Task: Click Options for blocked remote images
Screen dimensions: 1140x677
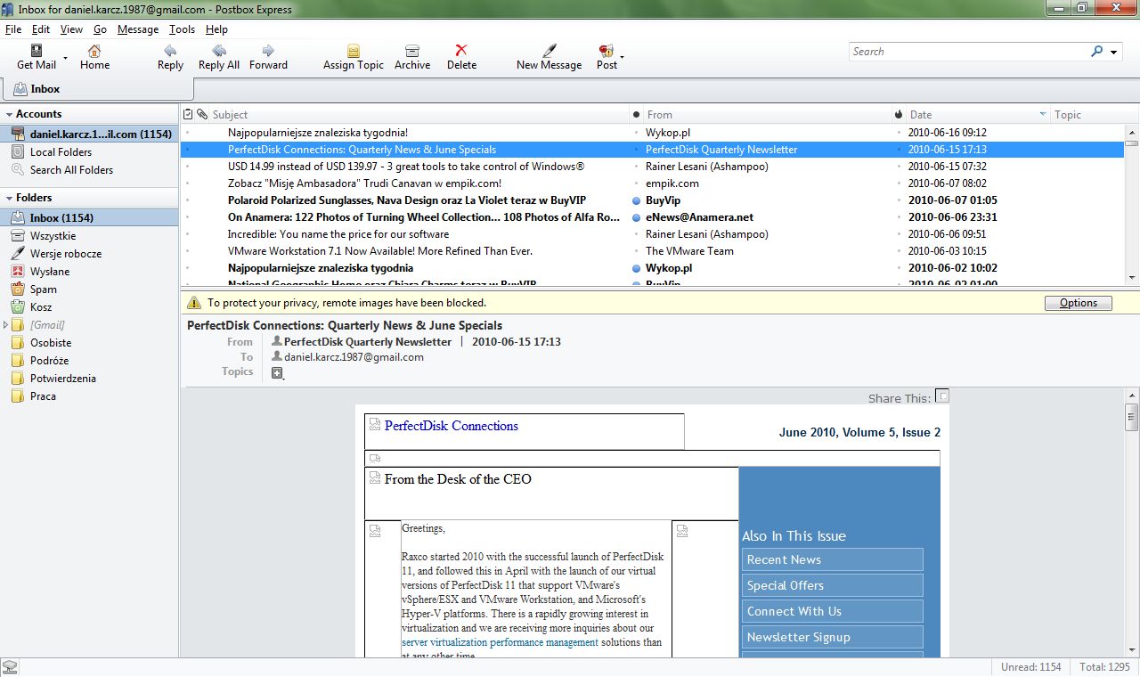Action: click(x=1078, y=303)
